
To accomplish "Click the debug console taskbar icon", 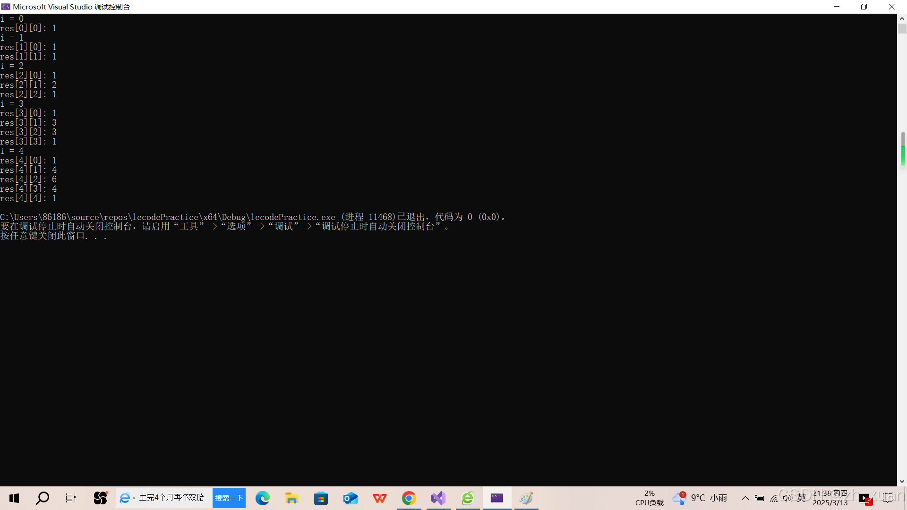I will tap(497, 498).
